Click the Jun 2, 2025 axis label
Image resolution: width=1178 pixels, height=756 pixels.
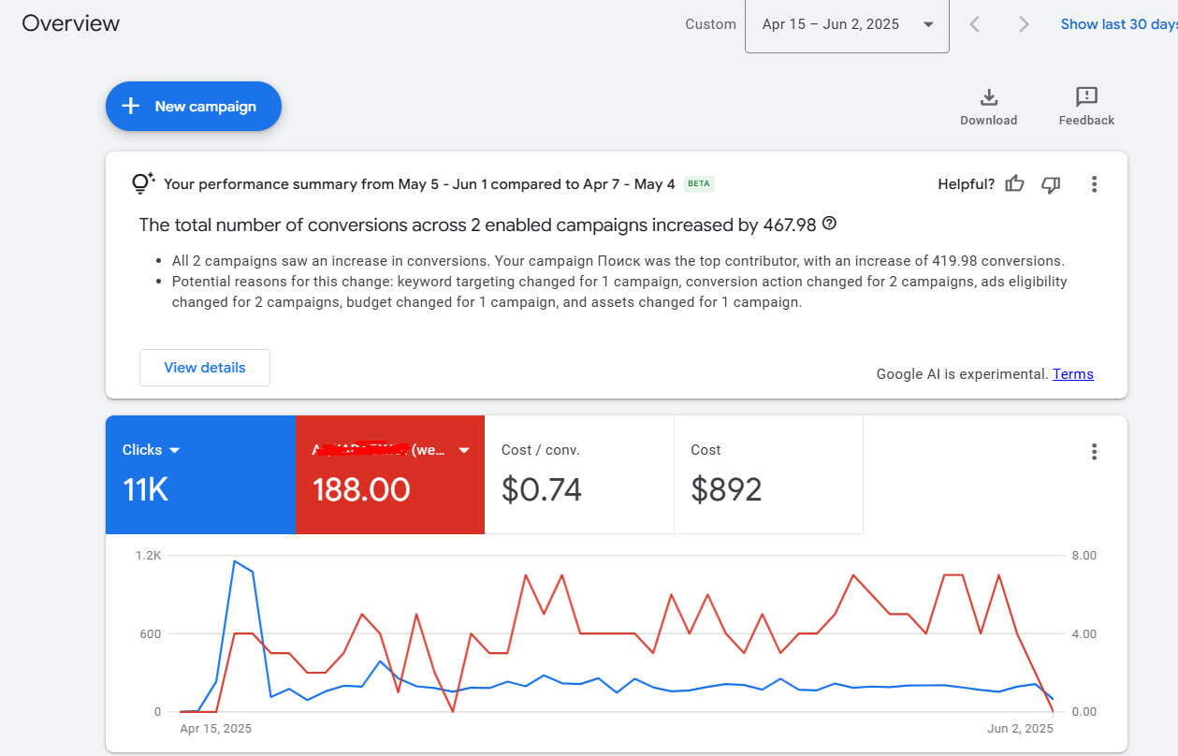tap(1021, 728)
